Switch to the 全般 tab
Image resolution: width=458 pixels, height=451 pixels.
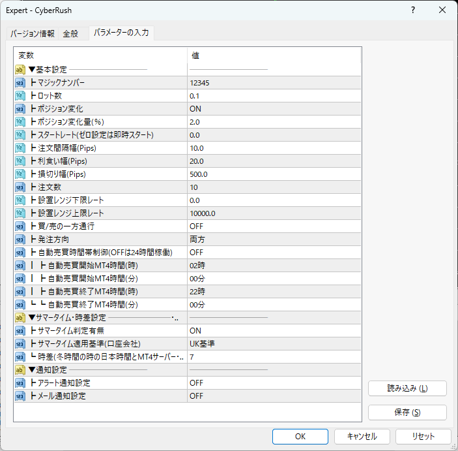point(70,34)
